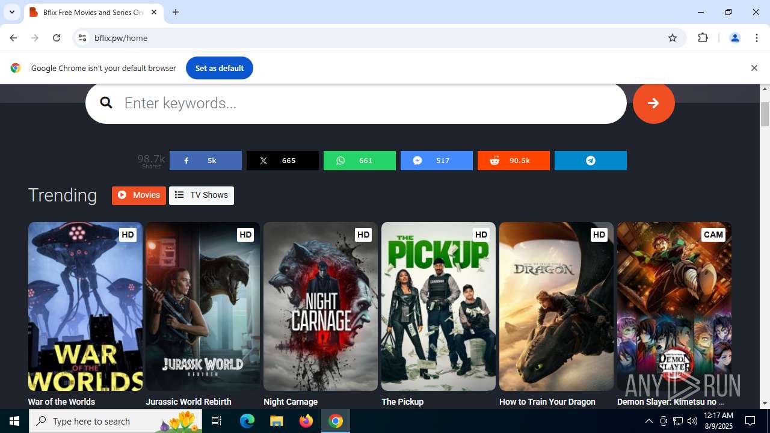Open the Chrome extensions puzzle icon
Image resolution: width=770 pixels, height=433 pixels.
pos(703,38)
